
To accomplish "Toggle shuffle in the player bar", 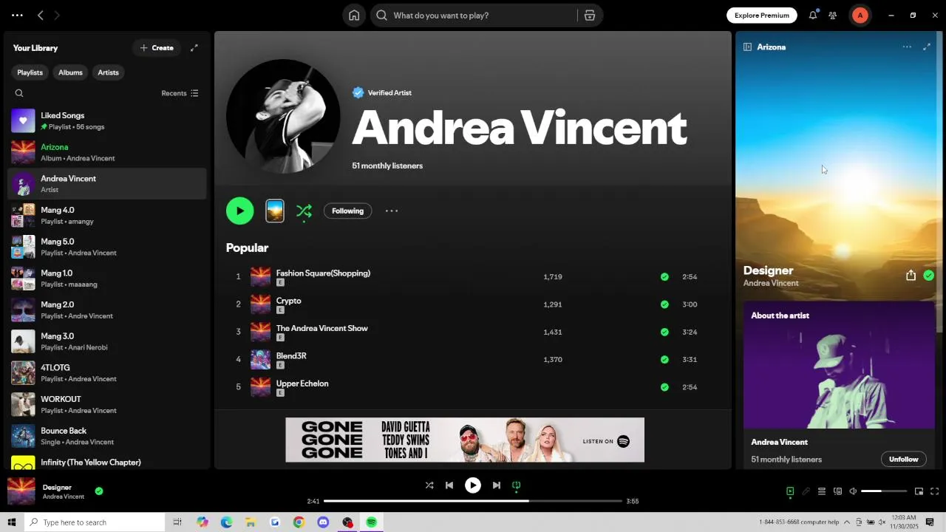I will 429,485.
